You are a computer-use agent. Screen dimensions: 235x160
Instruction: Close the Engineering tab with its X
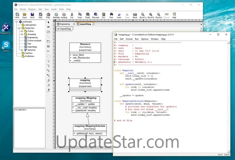point(74,24)
